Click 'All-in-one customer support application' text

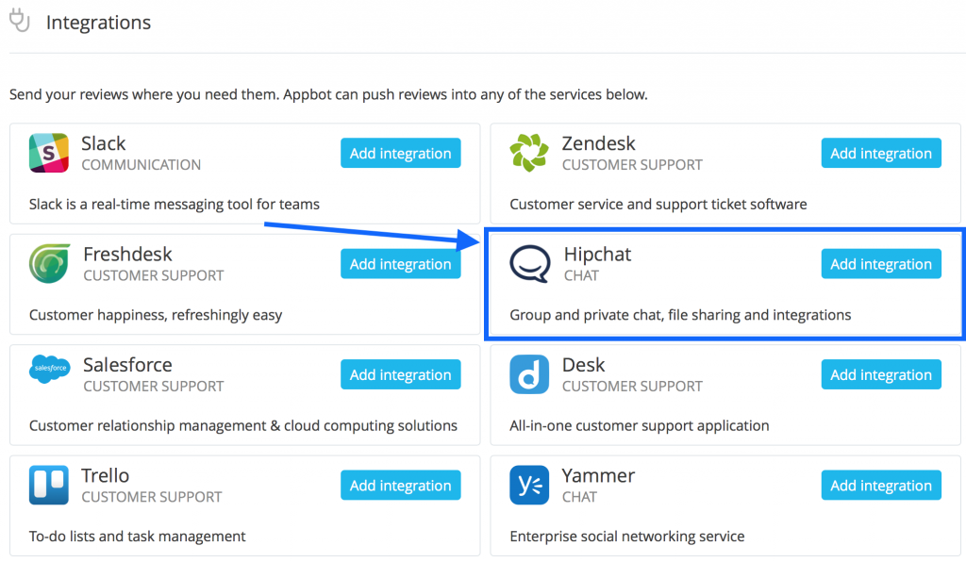tap(639, 426)
